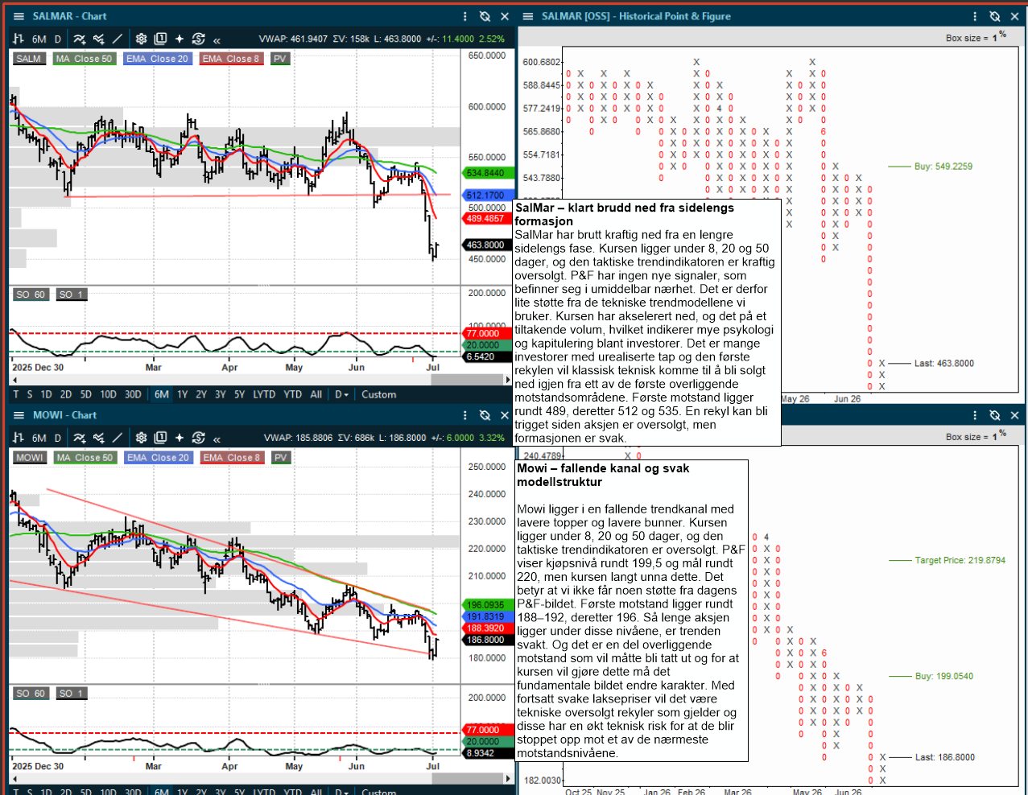Open the D resolution selector in SALMAR toolbar

tap(58, 39)
